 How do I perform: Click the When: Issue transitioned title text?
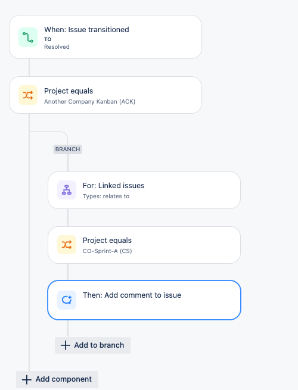86,30
